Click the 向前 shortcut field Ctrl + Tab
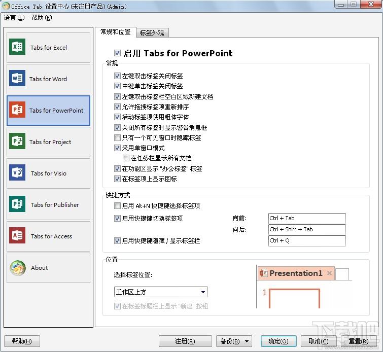383x352 pixels. click(307, 219)
